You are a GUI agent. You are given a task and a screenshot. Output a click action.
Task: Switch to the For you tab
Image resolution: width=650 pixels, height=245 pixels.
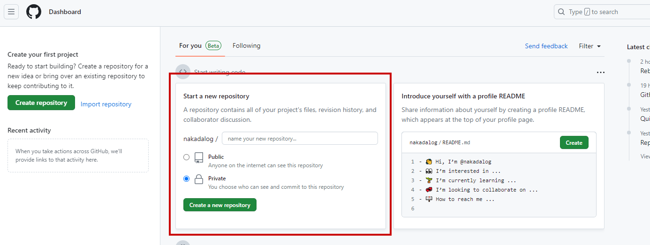tap(190, 45)
